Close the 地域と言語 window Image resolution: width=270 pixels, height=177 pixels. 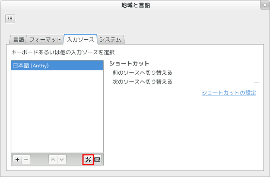pos(265,5)
